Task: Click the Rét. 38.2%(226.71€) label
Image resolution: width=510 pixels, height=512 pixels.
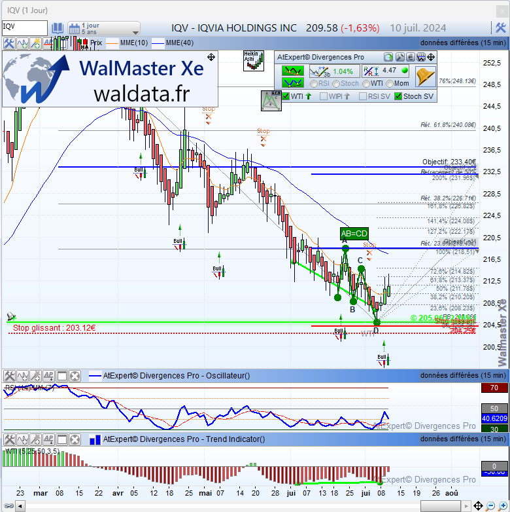Action: point(448,198)
